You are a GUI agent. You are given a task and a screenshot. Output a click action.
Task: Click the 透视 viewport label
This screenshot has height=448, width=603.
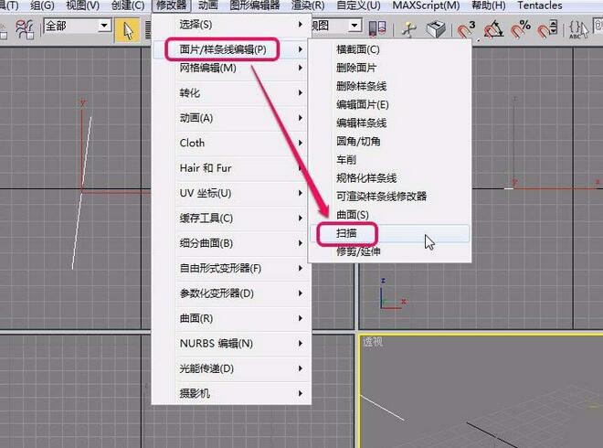(x=372, y=342)
